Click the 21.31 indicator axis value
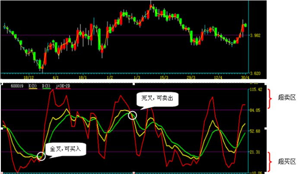 click(x=256, y=152)
